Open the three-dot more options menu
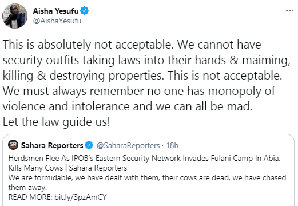The height and width of the screenshot is (206, 298). point(289,11)
